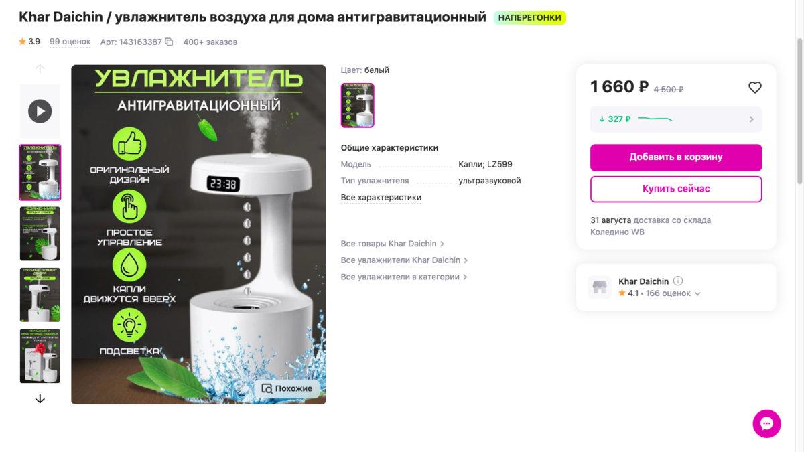Open Все увлажнители Khar Daichin link
The width and height of the screenshot is (804, 452).
pos(405,260)
